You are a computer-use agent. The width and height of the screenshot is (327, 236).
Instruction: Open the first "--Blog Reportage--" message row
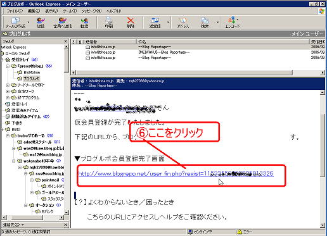click(x=198, y=47)
